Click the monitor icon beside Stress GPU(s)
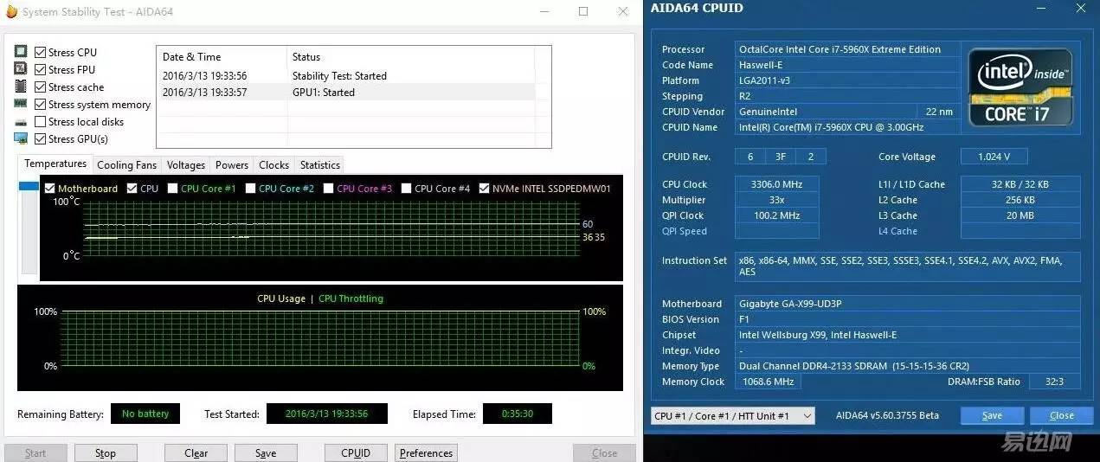The height and width of the screenshot is (462, 1100). (x=21, y=138)
